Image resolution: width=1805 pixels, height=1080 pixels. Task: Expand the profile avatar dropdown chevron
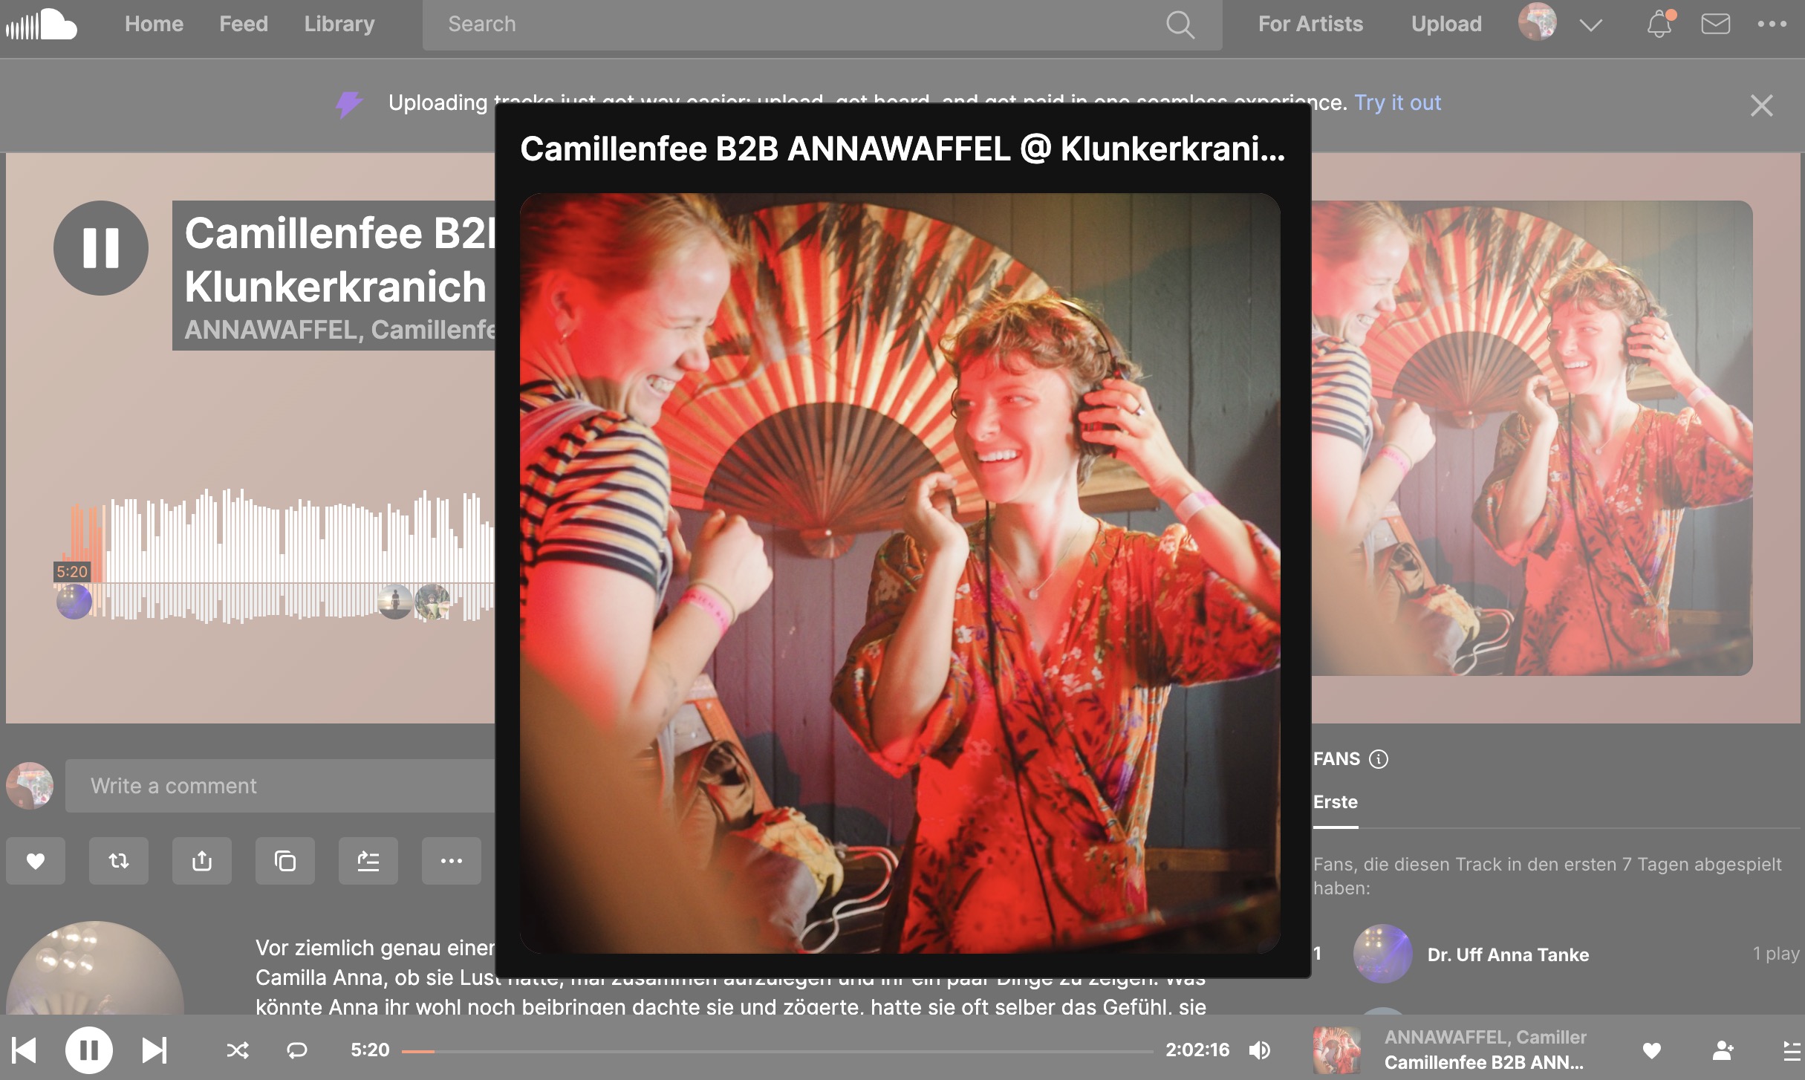[x=1590, y=25]
